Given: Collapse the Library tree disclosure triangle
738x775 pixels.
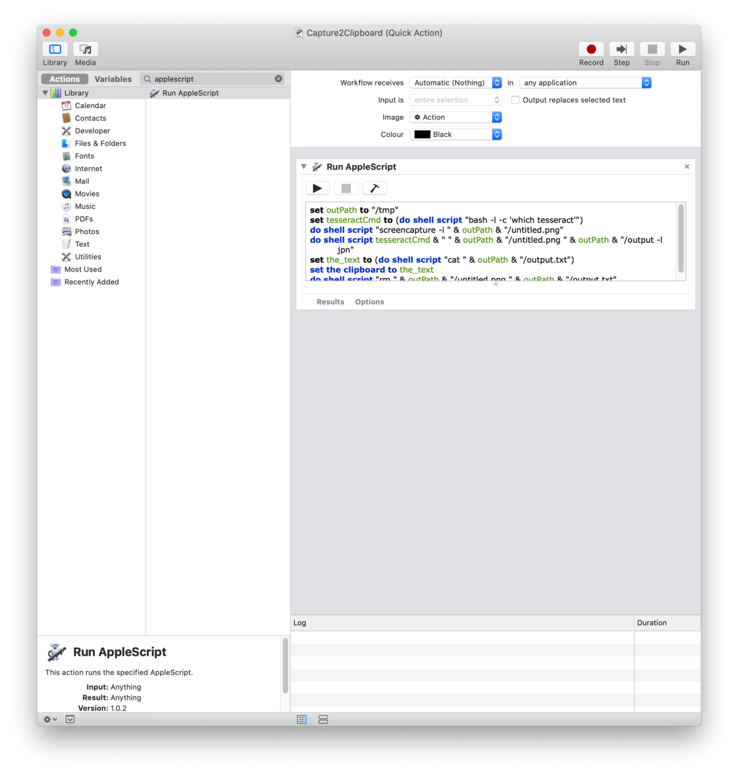Looking at the screenshot, I should 45,93.
